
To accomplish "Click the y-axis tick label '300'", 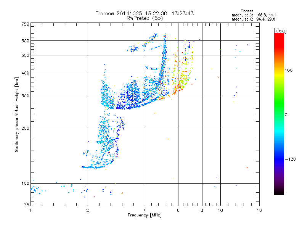I will tap(25, 96).
